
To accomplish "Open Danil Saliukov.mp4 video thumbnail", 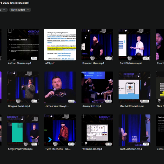I will pos(134,44).
